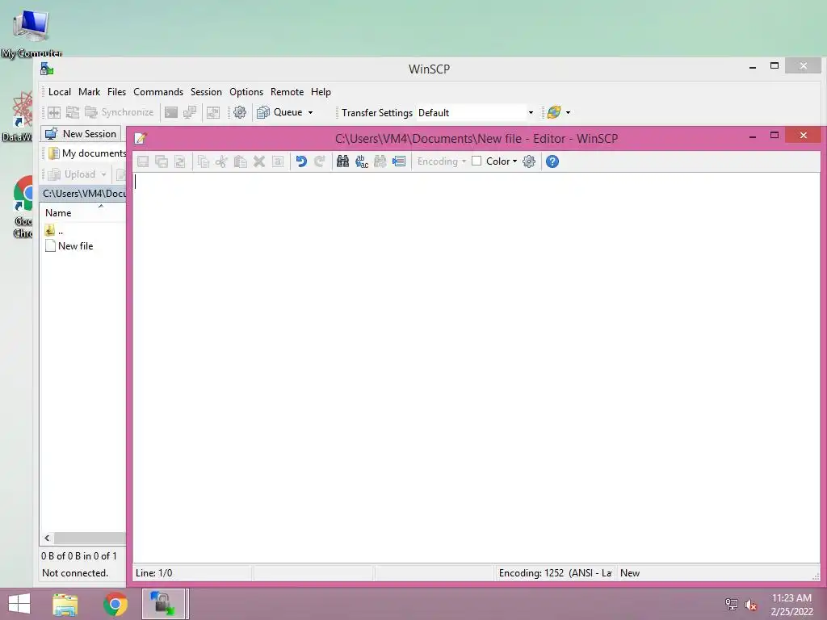Click the Synchronize Browsing icon
Viewport: 827px width, 620px height.
(213, 112)
